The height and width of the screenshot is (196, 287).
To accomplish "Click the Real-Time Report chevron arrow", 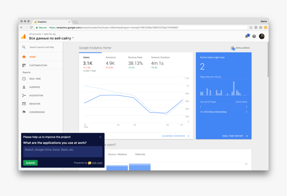I will 247,136.
